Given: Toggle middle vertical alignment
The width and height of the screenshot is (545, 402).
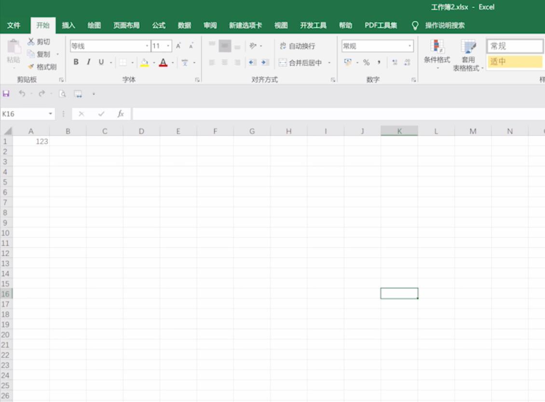Looking at the screenshot, I should click(x=225, y=45).
